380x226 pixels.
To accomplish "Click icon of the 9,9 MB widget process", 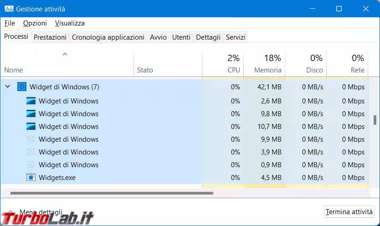I will coord(31,139).
